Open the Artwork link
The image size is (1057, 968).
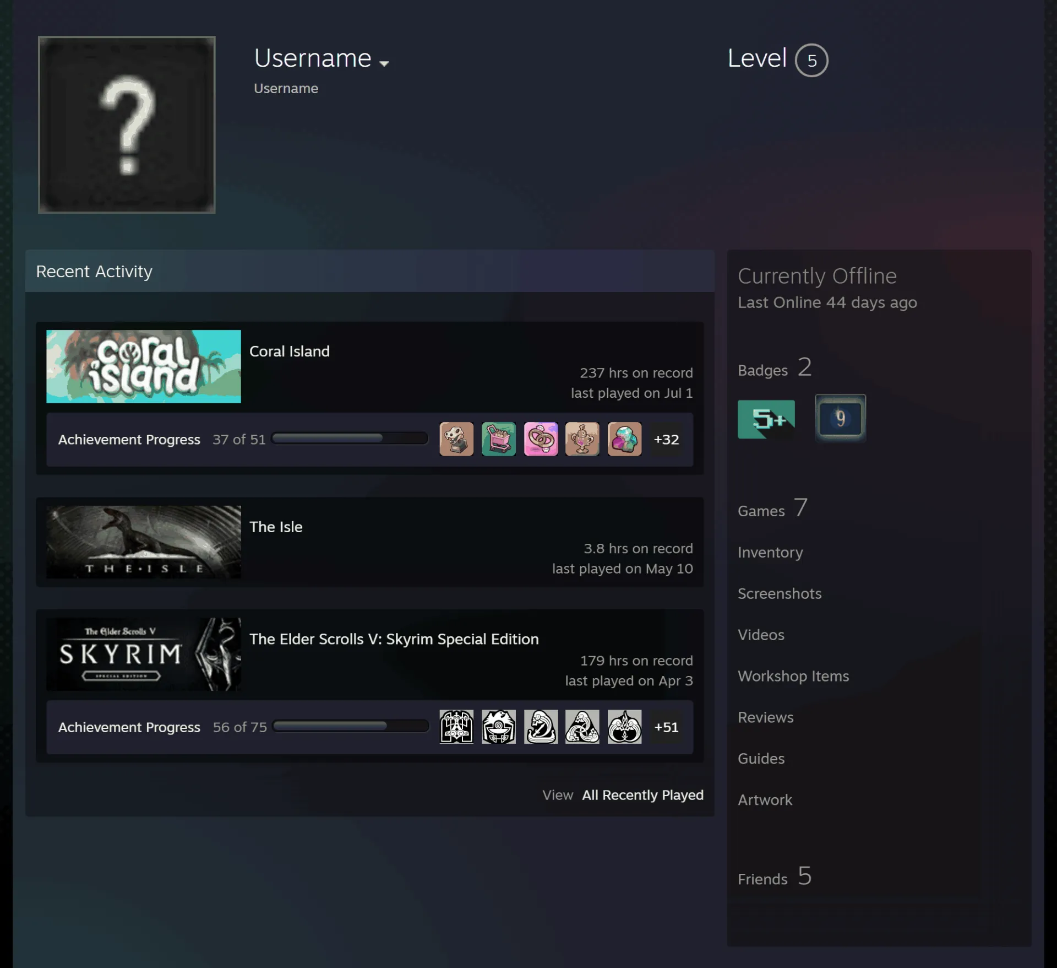[x=765, y=800]
